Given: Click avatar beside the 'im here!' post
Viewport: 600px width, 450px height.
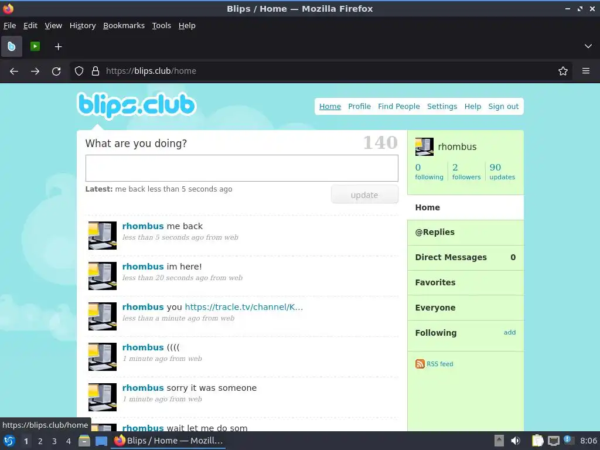Looking at the screenshot, I should pyautogui.click(x=103, y=276).
